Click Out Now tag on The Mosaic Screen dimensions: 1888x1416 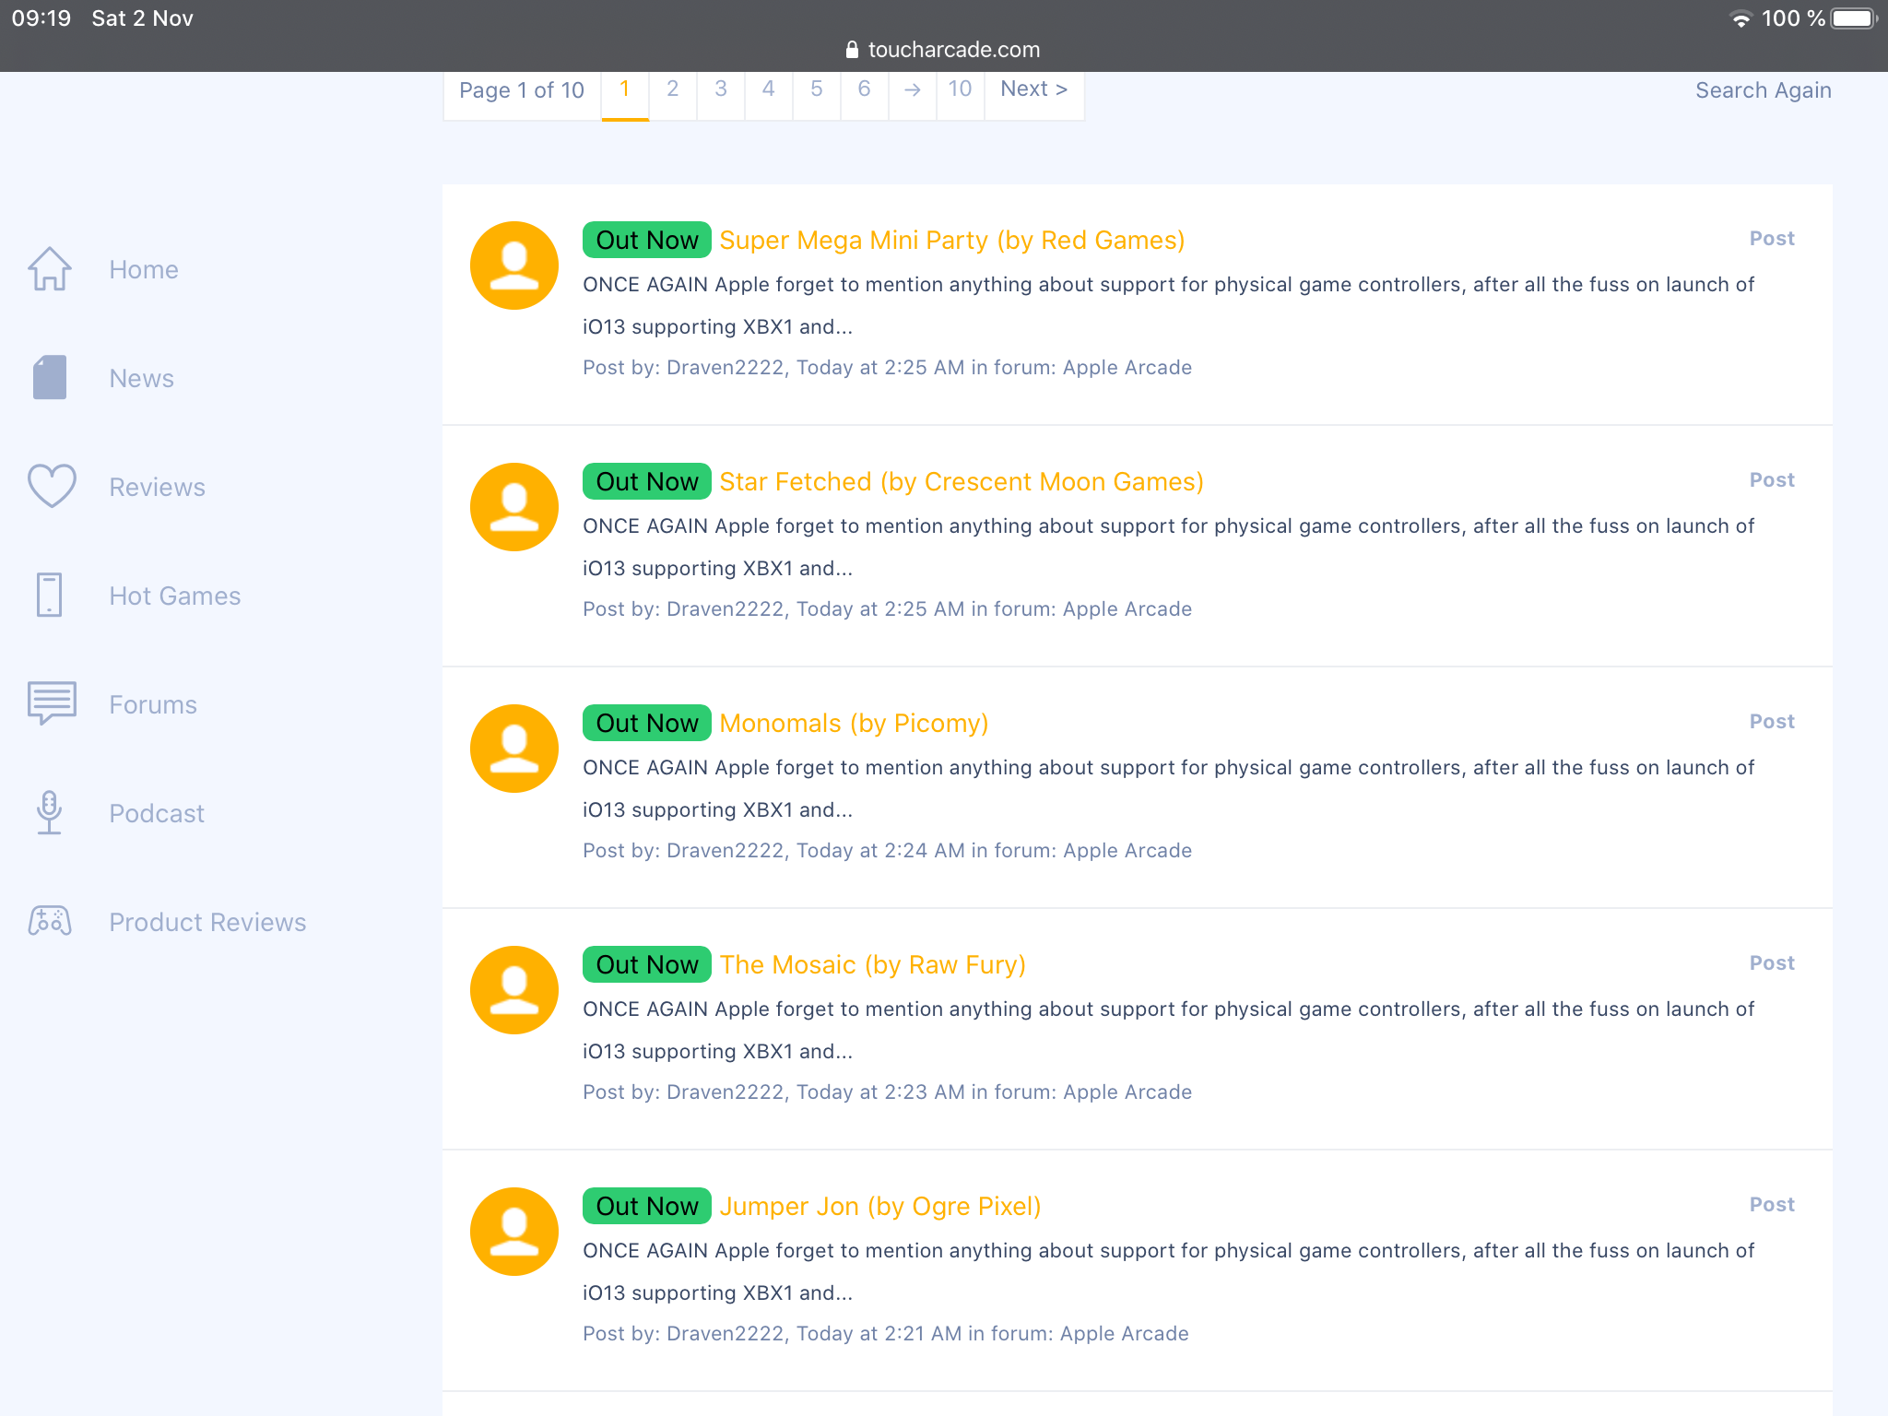(647, 964)
